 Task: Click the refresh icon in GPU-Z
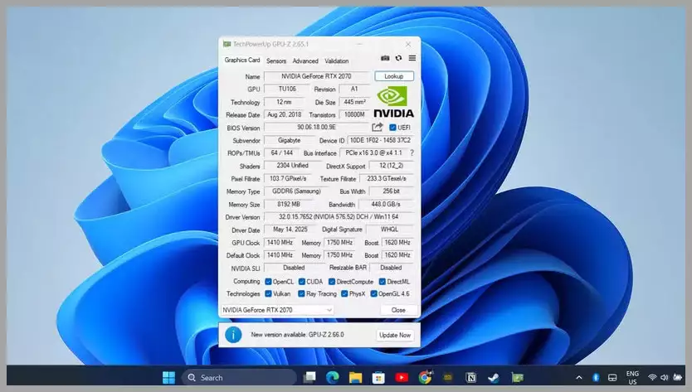(398, 58)
